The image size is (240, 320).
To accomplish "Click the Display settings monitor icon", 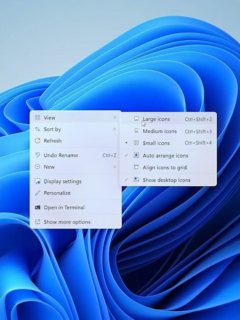I will 38,182.
